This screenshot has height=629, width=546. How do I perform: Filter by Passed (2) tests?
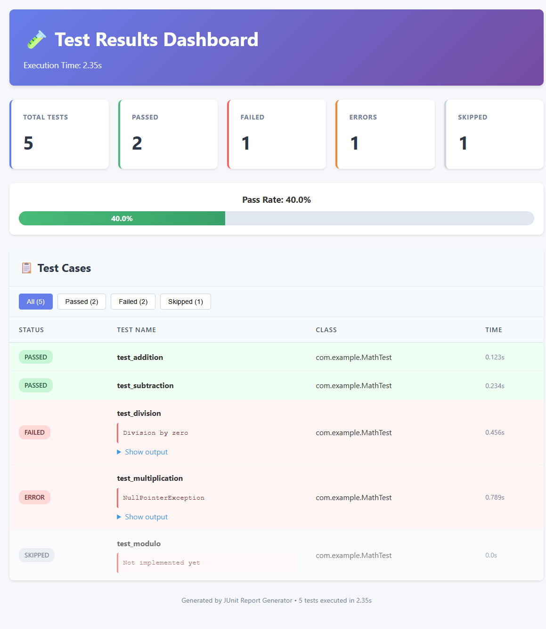pyautogui.click(x=81, y=302)
